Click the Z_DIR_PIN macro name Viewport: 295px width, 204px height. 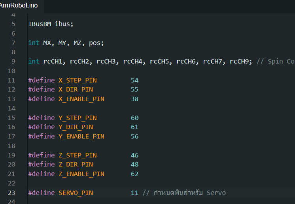click(76, 165)
